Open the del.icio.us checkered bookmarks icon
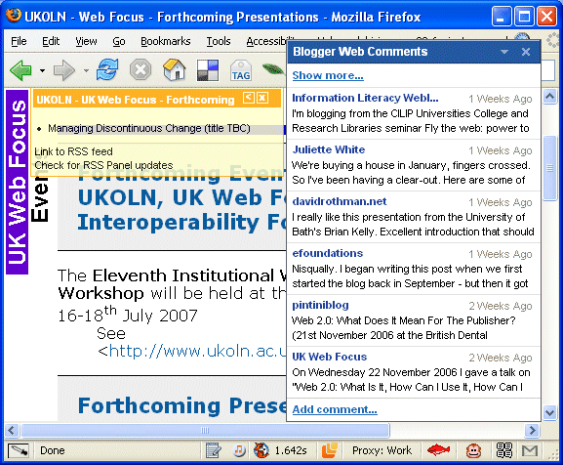 (208, 70)
